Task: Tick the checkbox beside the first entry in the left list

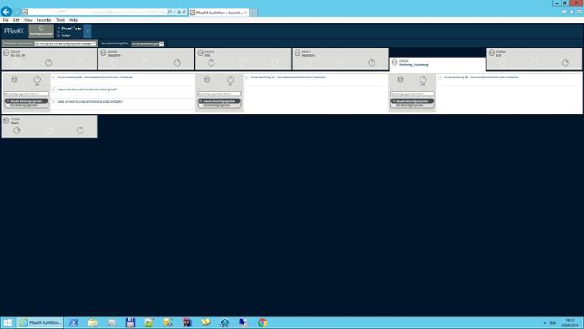Action: 53,78
